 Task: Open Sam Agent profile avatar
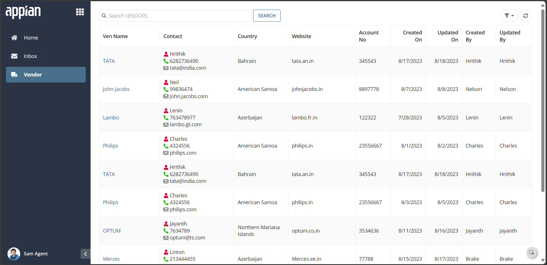tap(14, 254)
